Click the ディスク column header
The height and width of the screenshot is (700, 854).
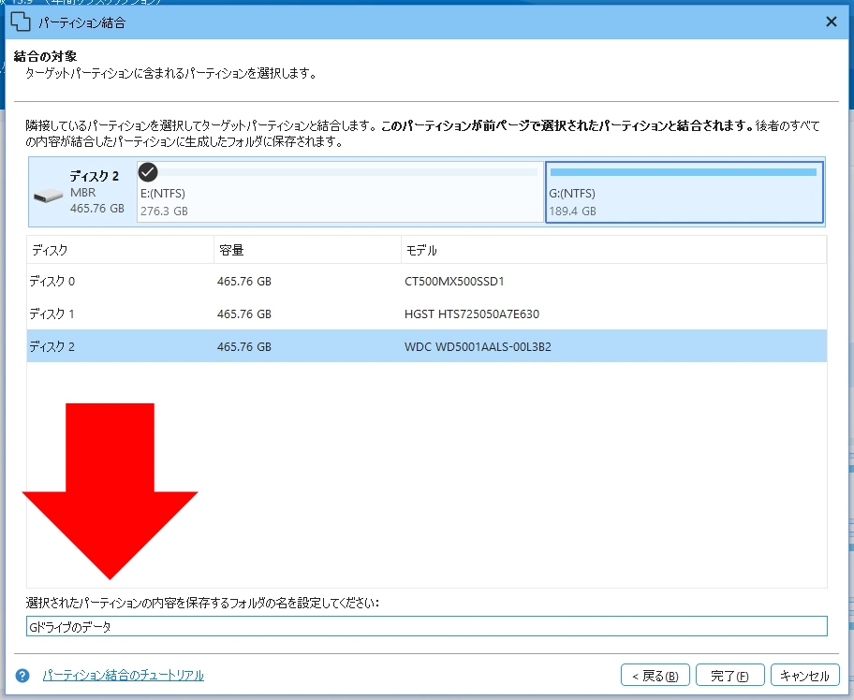coord(120,250)
